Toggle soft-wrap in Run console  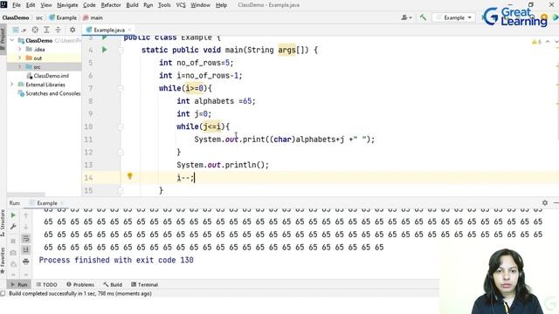(25, 238)
